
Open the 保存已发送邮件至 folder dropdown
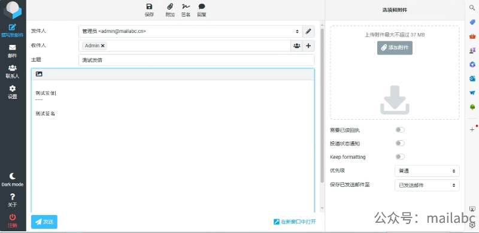click(427, 185)
